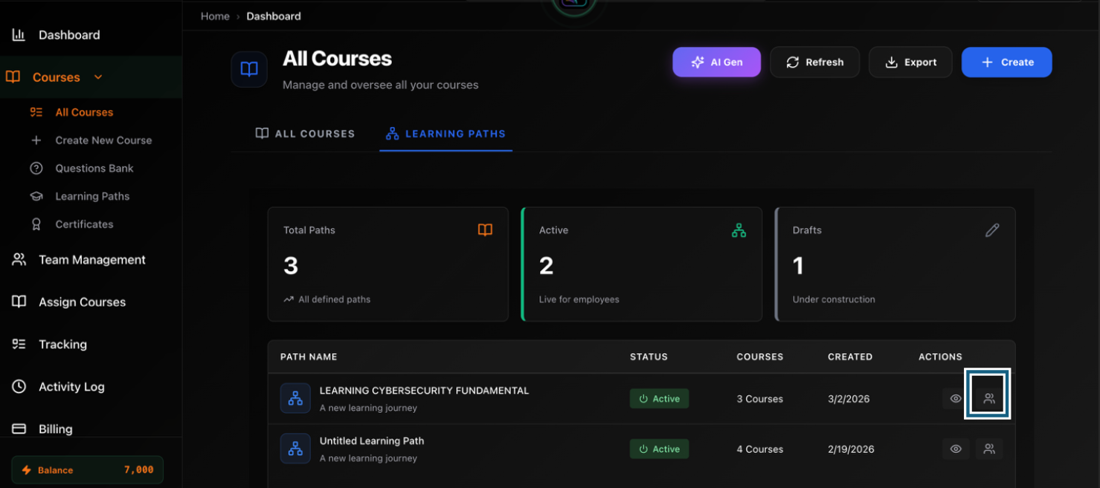
Task: Open the Questions Bank sidebar icon
Action: click(x=36, y=168)
